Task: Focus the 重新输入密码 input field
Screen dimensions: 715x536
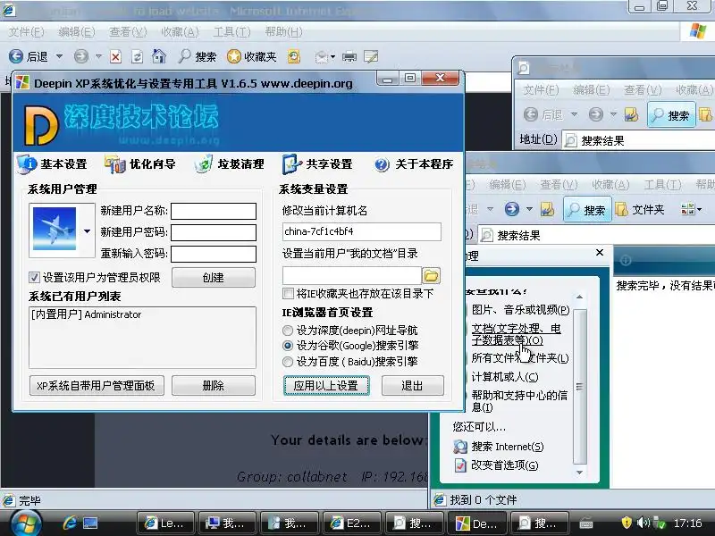Action: pyautogui.click(x=214, y=254)
